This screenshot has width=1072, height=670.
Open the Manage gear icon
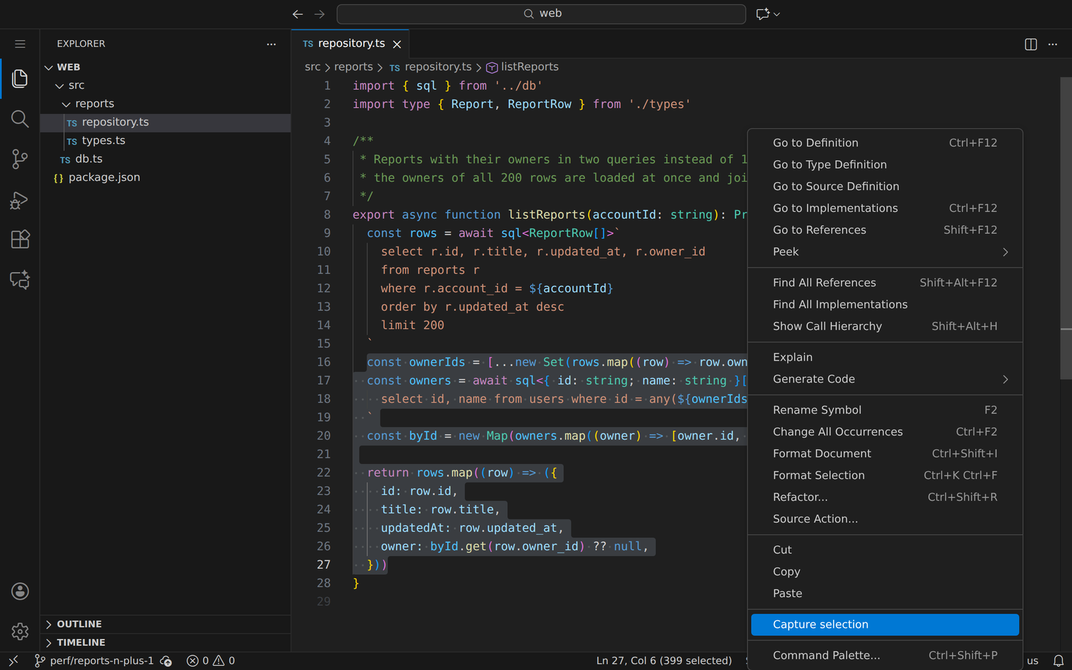20,631
